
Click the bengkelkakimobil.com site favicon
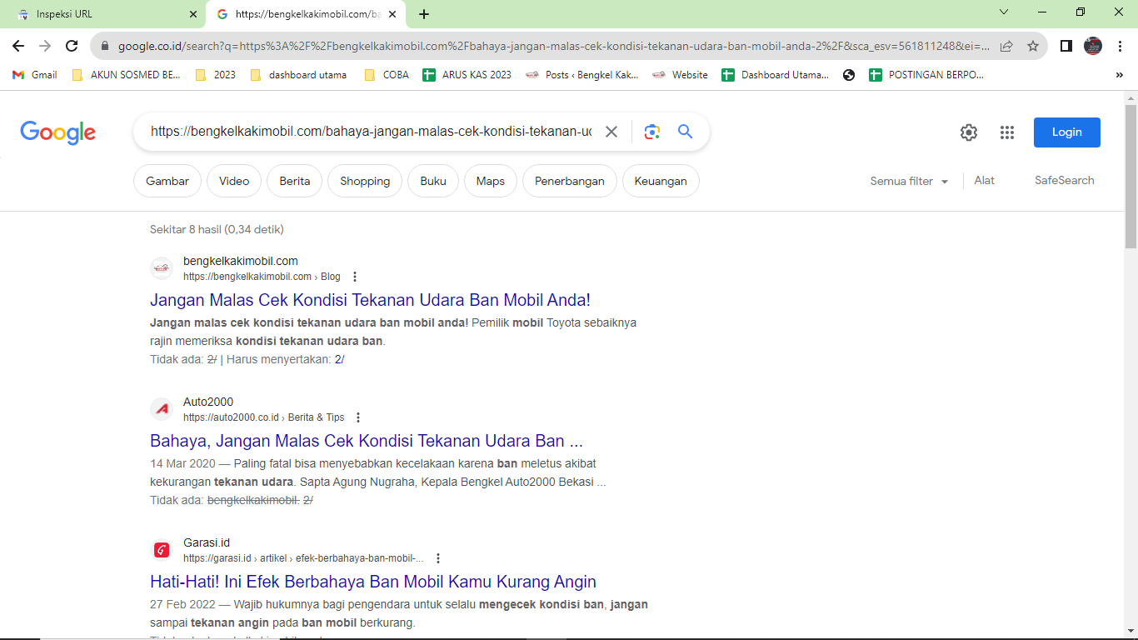162,268
